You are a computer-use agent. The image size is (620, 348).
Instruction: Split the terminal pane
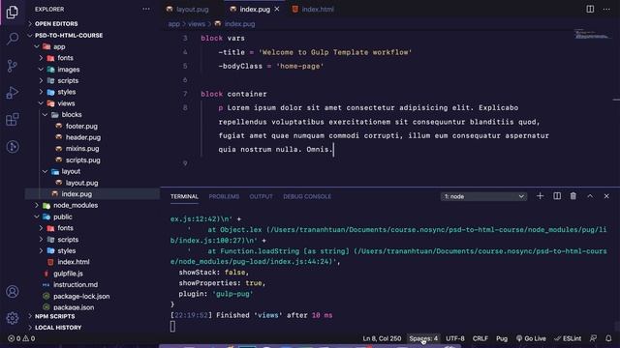point(557,196)
